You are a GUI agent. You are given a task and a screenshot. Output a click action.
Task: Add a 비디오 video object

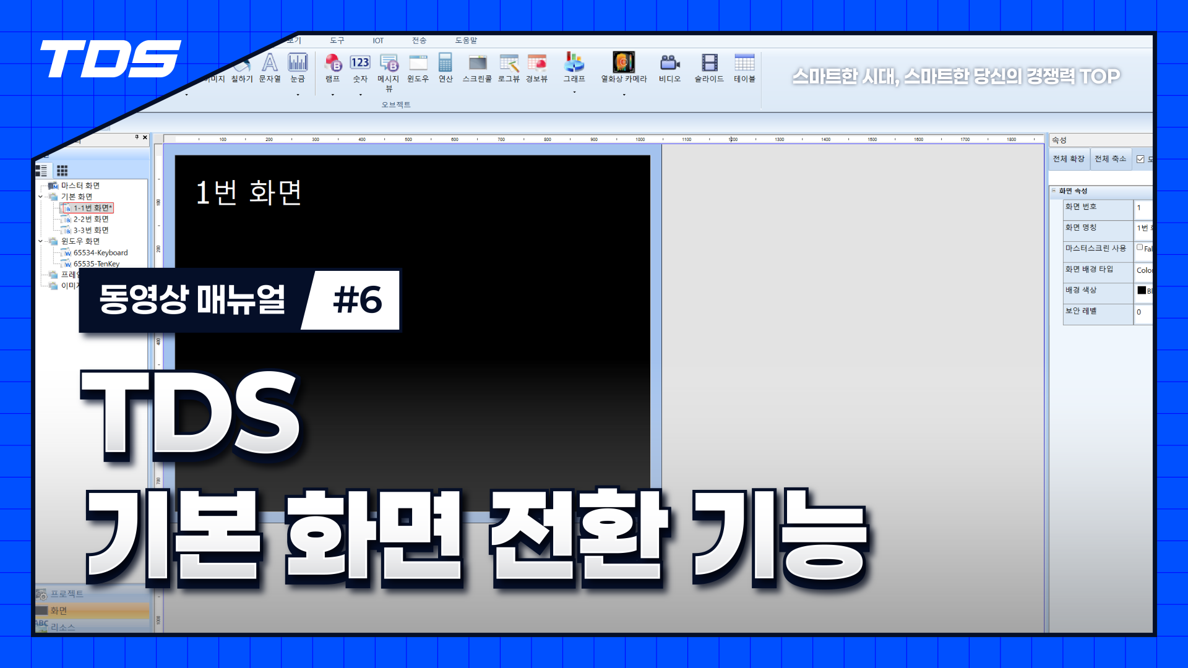(x=669, y=64)
